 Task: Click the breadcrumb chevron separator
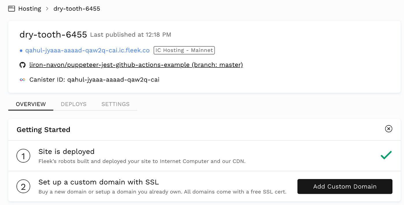click(x=47, y=9)
